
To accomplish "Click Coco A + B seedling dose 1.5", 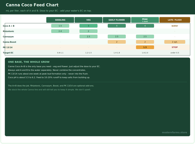I will pos(60,26).
